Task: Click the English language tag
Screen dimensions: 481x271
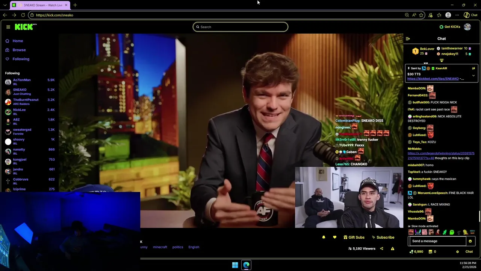Action: [194, 247]
